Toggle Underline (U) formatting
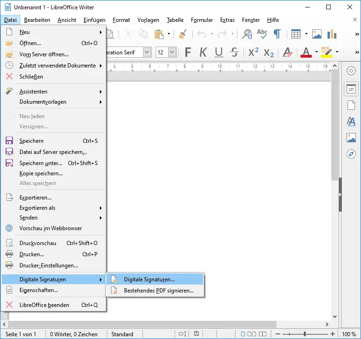The height and width of the screenshot is (339, 361). click(219, 52)
